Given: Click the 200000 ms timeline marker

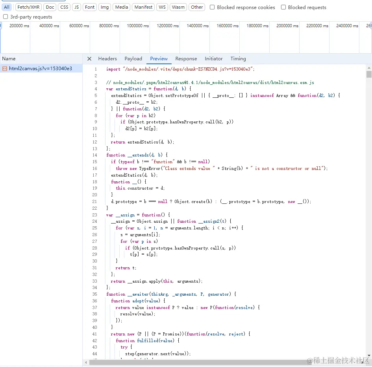Looking at the screenshot, I should pyautogui.click(x=19, y=26).
